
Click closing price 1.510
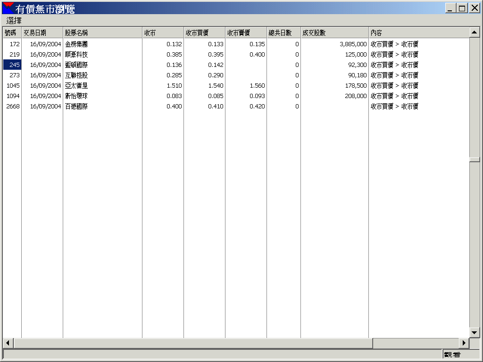coord(174,86)
